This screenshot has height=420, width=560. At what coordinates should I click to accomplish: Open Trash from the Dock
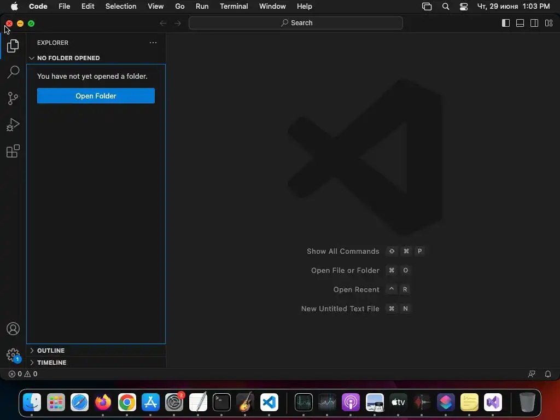pyautogui.click(x=527, y=402)
